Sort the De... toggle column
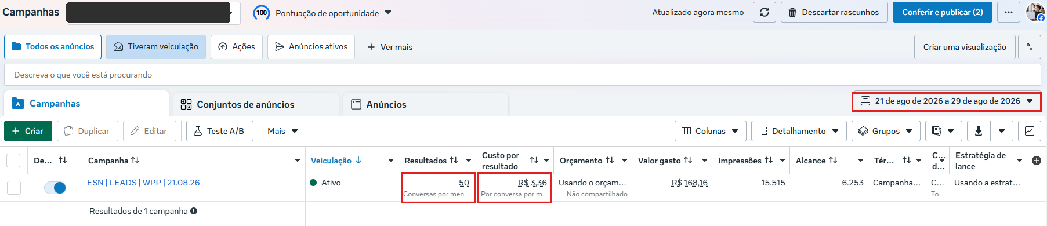 [63, 160]
